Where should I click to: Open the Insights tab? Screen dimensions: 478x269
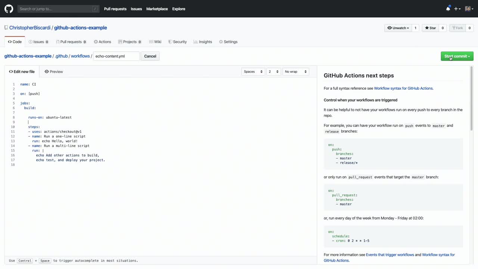point(203,42)
